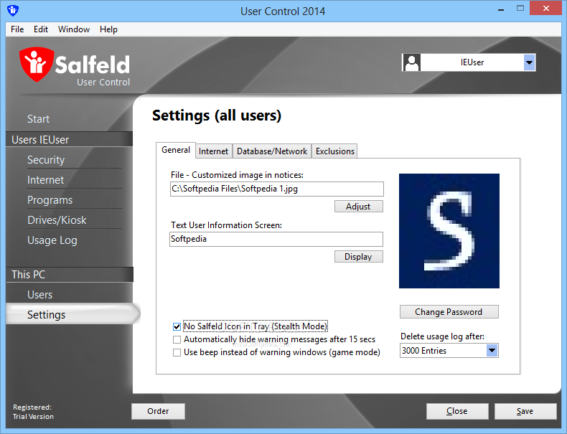Expand the Delete usage log entries dropdown
The image size is (567, 434).
point(492,350)
